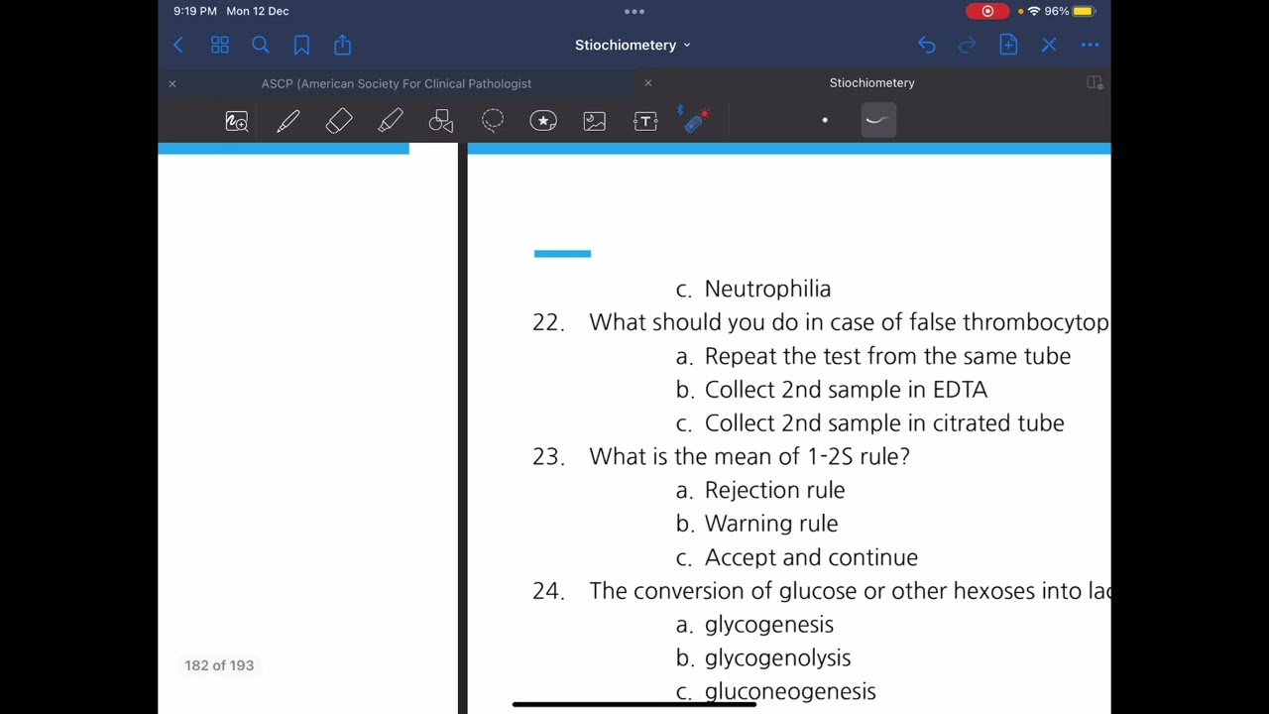Select answer 'gluconeogenesis'

(790, 691)
